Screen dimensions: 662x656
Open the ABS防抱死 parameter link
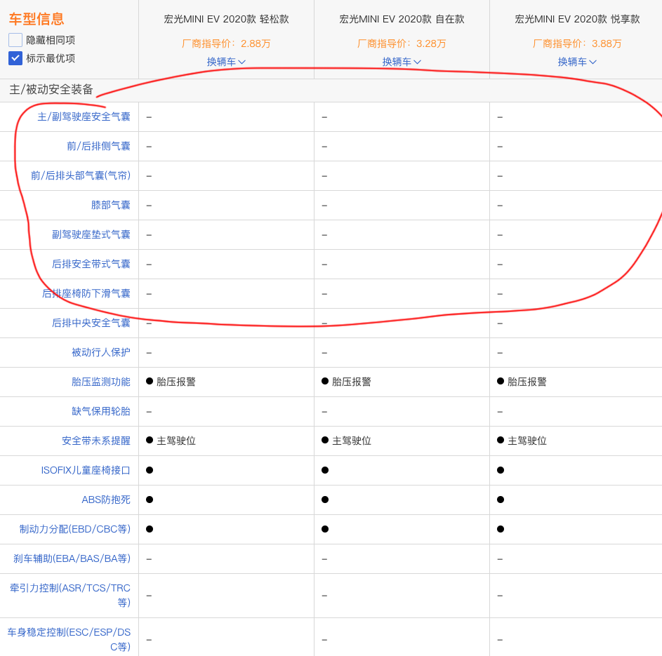point(105,500)
